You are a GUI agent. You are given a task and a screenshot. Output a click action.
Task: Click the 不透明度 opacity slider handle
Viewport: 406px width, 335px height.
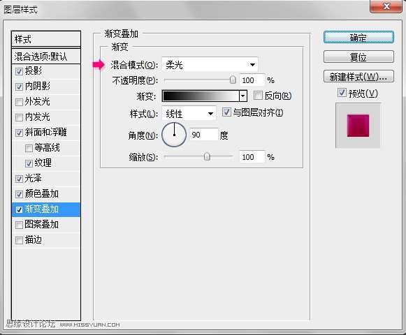(x=233, y=80)
